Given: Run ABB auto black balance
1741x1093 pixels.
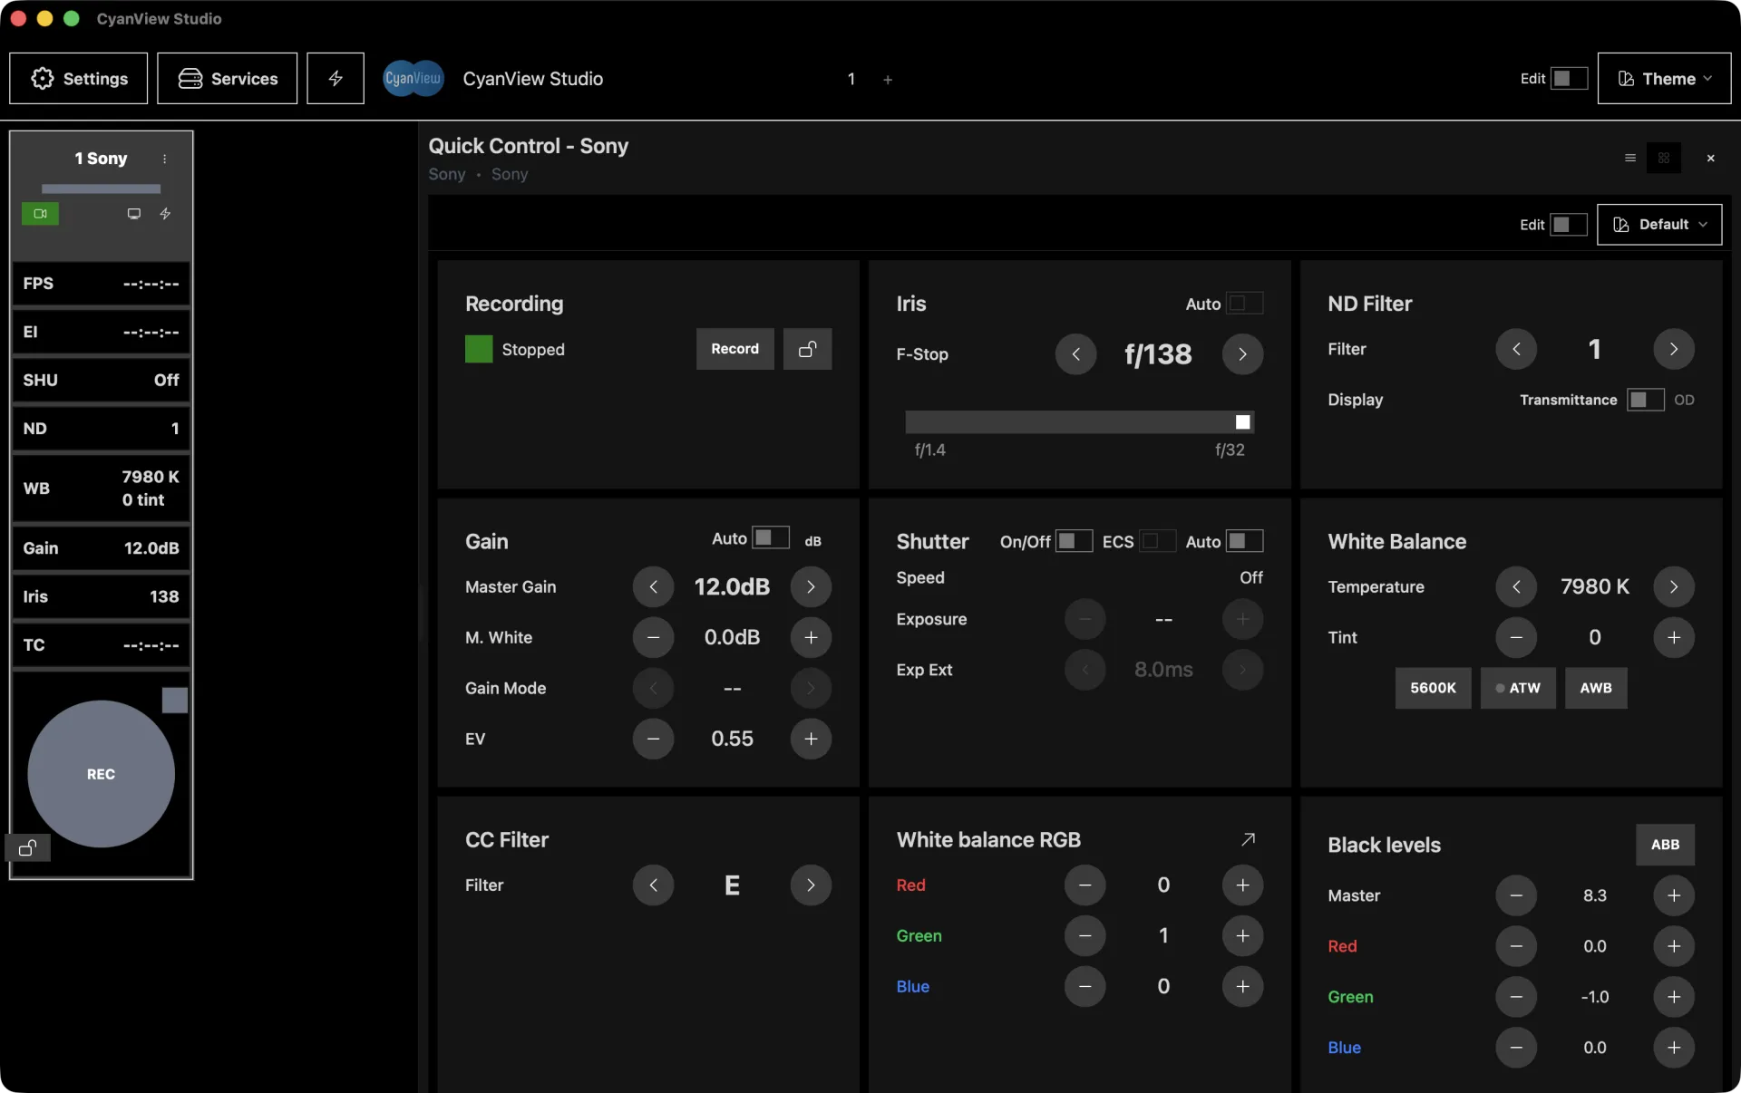Looking at the screenshot, I should pyautogui.click(x=1665, y=845).
